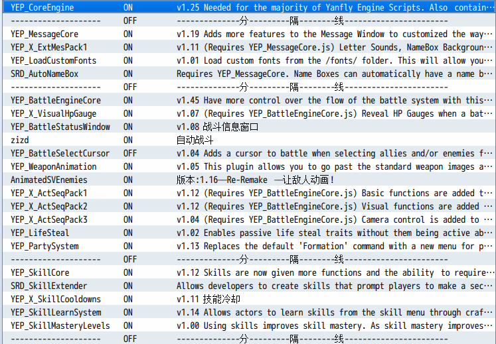
Task: Select the SRD_AutoNameBox plugin name
Action: point(44,74)
